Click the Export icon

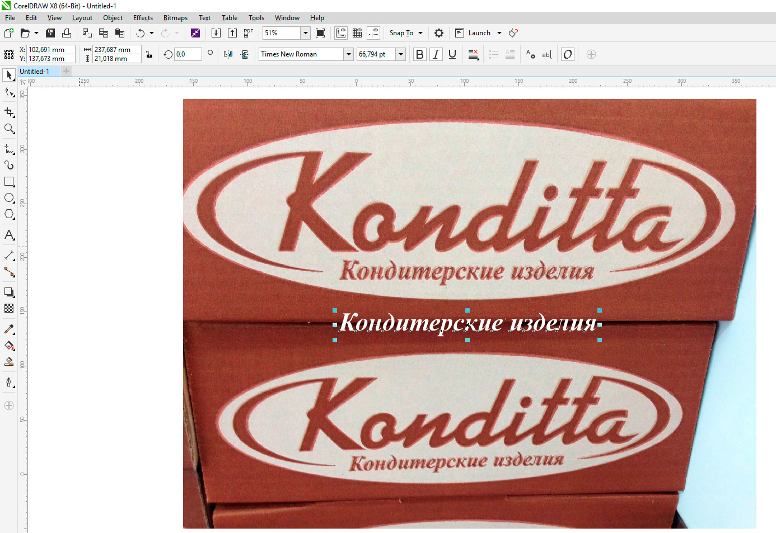point(232,33)
